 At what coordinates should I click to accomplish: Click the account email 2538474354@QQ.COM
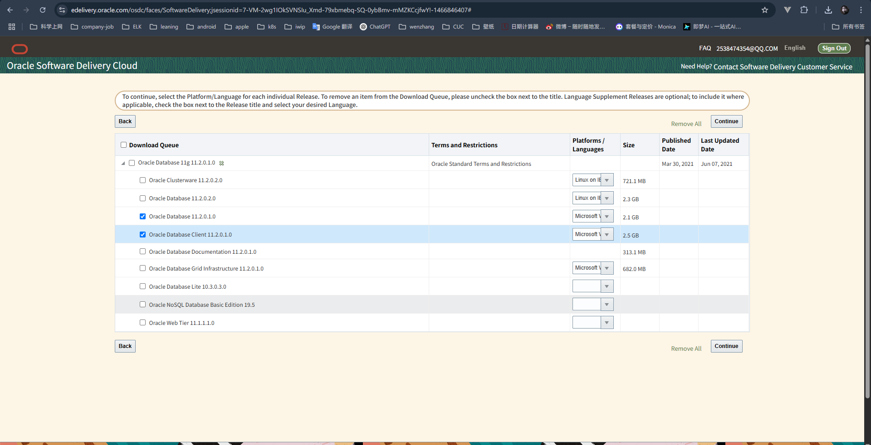coord(747,48)
